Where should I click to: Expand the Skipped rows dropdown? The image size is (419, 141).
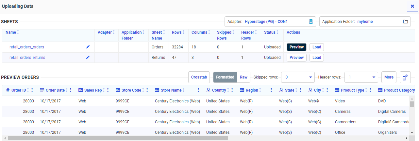tap(310, 78)
